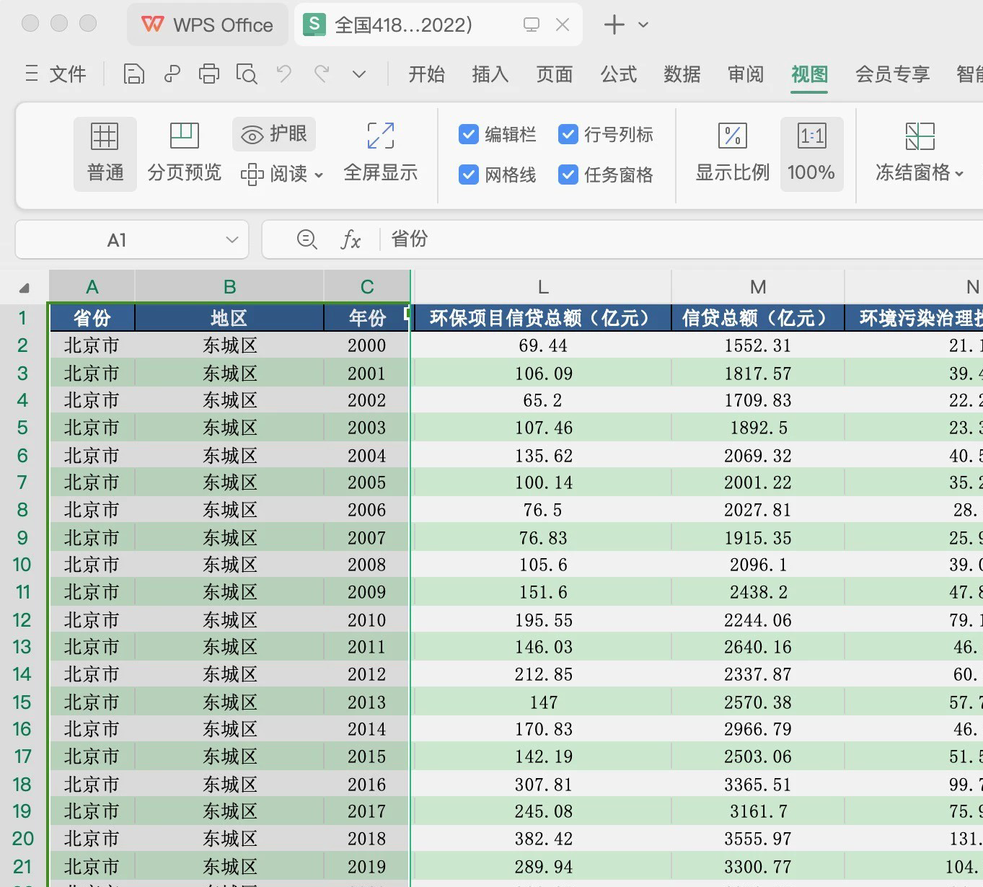Click the save file icon
The image size is (983, 887).
click(134, 74)
